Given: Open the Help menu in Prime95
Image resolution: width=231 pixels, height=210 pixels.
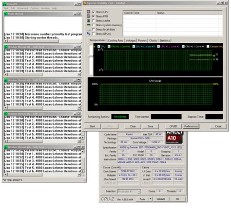Looking at the screenshot, I should 55,8.
